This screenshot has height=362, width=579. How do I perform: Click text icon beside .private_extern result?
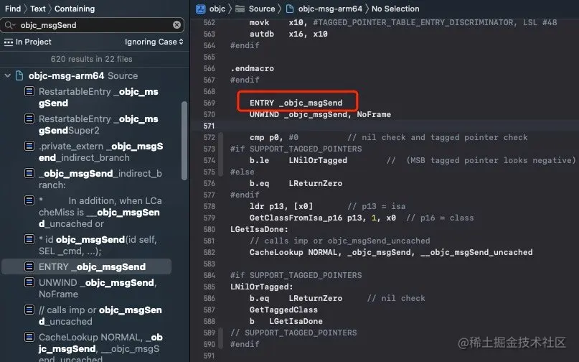tap(29, 146)
